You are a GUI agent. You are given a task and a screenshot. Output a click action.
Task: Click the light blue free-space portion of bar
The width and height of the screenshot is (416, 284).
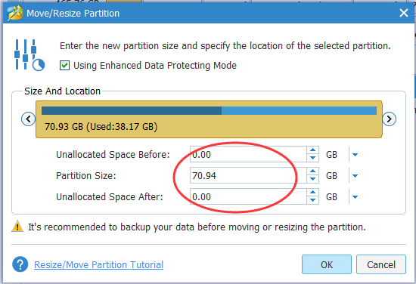[x=300, y=111]
